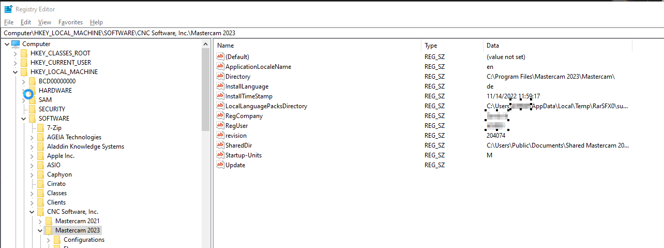Select Configurations key label
This screenshot has height=248, width=664.
(84, 240)
